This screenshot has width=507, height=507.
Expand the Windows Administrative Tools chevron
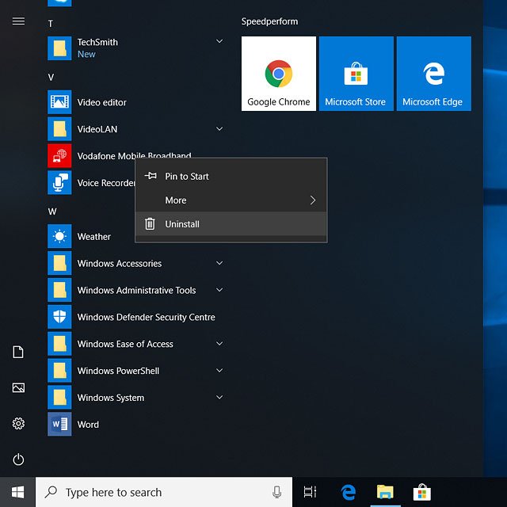(219, 290)
